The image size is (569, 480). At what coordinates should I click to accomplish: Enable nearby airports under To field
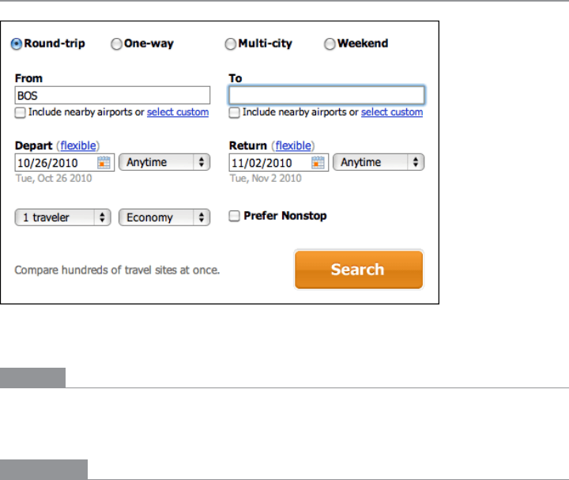click(235, 113)
